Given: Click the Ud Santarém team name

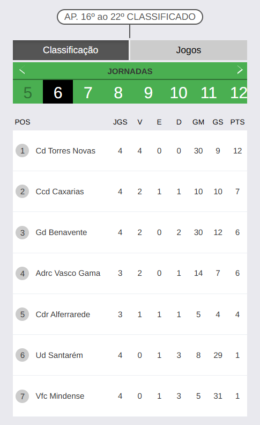Looking at the screenshot, I should 60,355.
